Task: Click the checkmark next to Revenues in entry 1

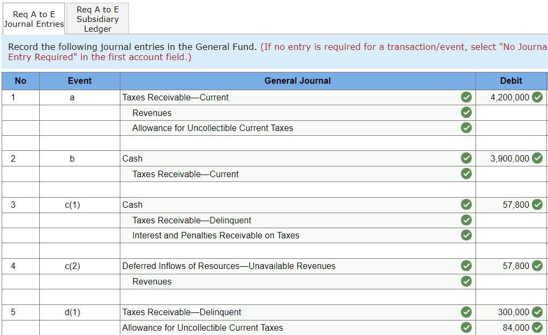Action: point(466,113)
